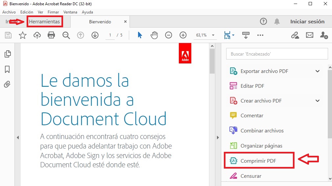Open the find text magnifier tool
This screenshot has height=186, width=332.
[66, 35]
